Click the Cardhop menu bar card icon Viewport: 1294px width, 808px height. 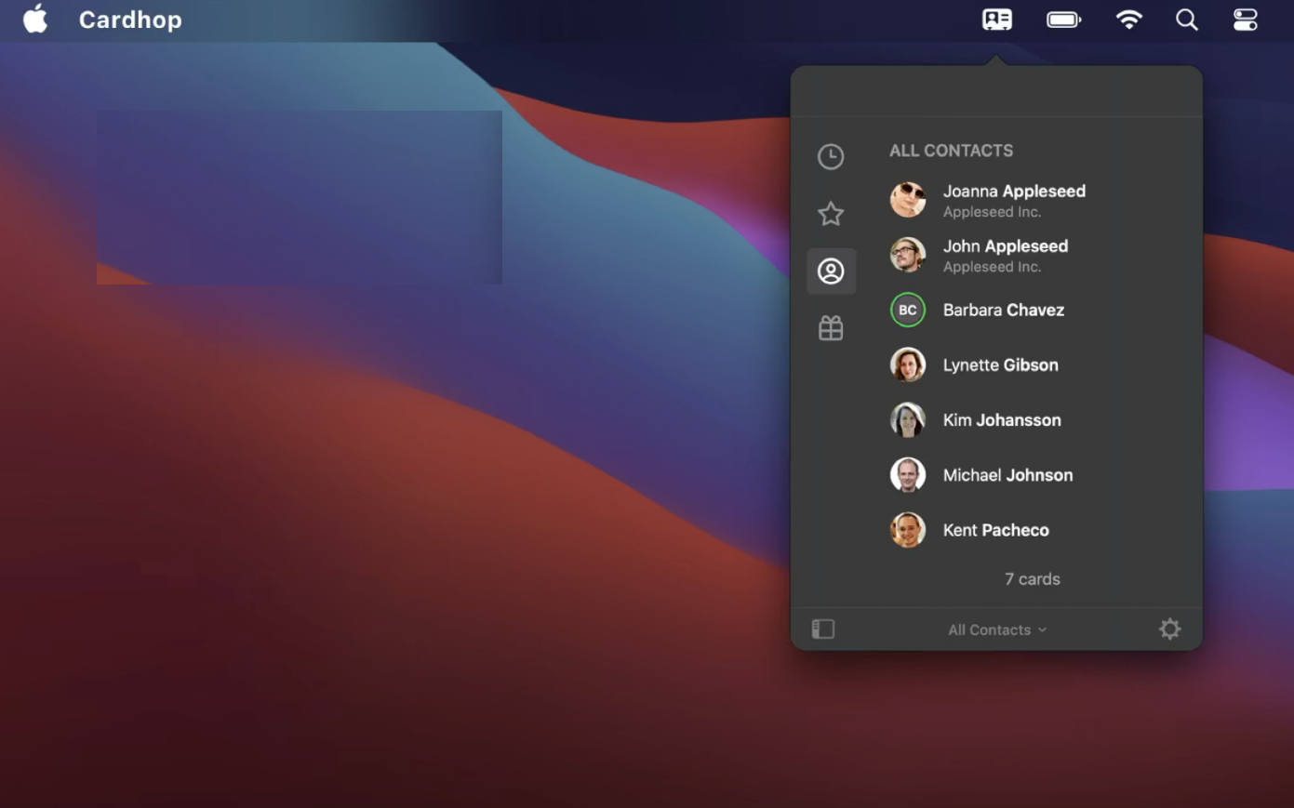click(997, 20)
